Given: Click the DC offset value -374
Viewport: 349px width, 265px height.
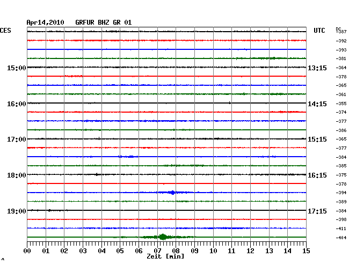Looking at the screenshot, I should click(x=341, y=112).
